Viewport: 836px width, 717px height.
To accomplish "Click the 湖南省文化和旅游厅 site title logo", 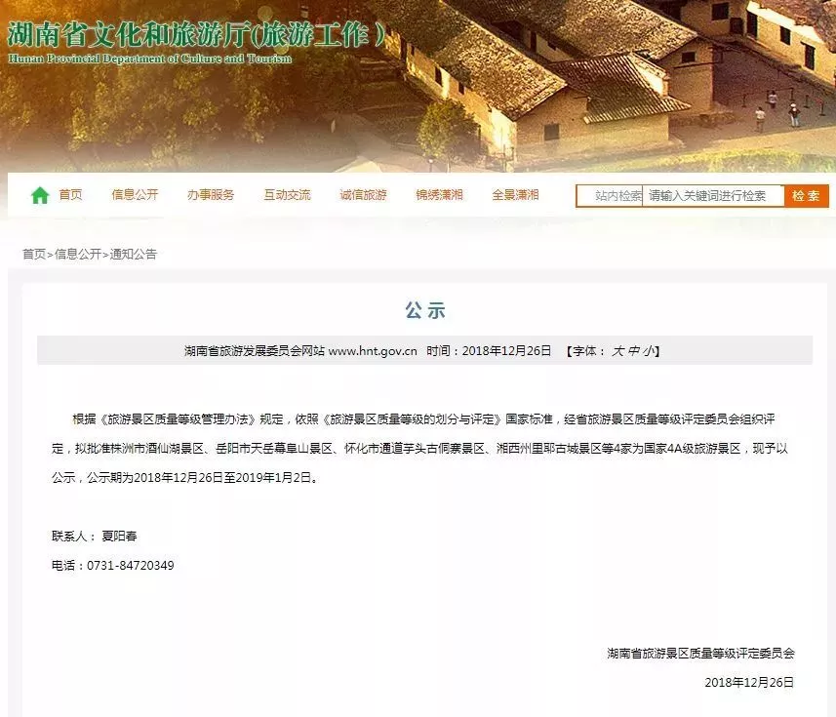I will (195, 37).
